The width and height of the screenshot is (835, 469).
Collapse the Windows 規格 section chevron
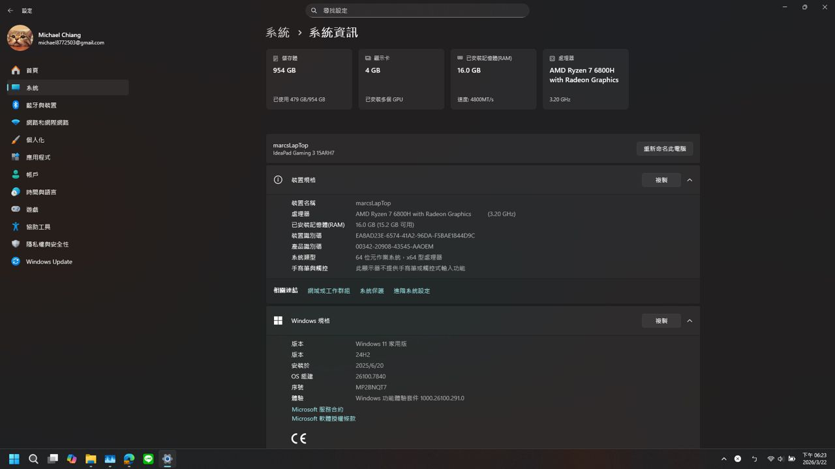[690, 321]
